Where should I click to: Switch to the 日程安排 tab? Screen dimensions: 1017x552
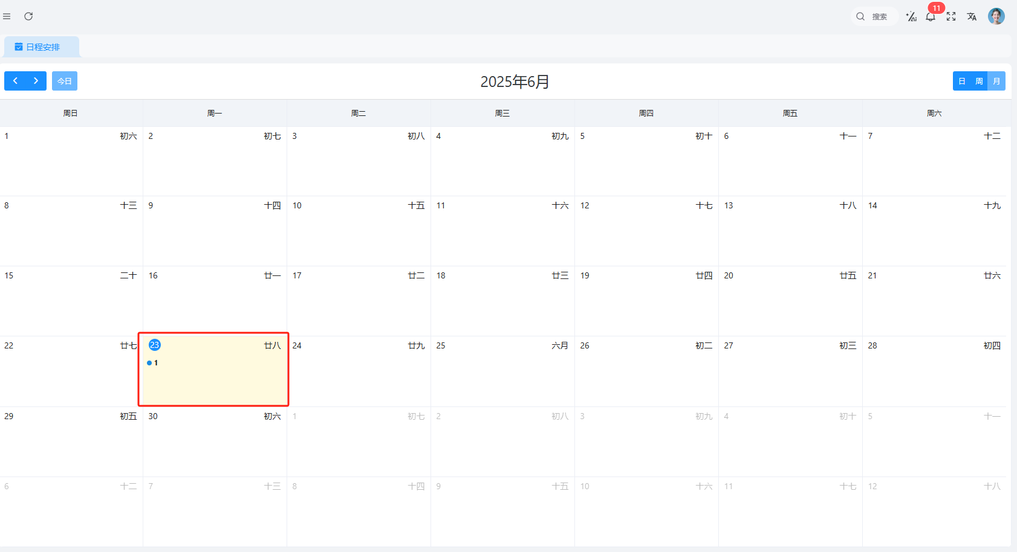click(42, 47)
